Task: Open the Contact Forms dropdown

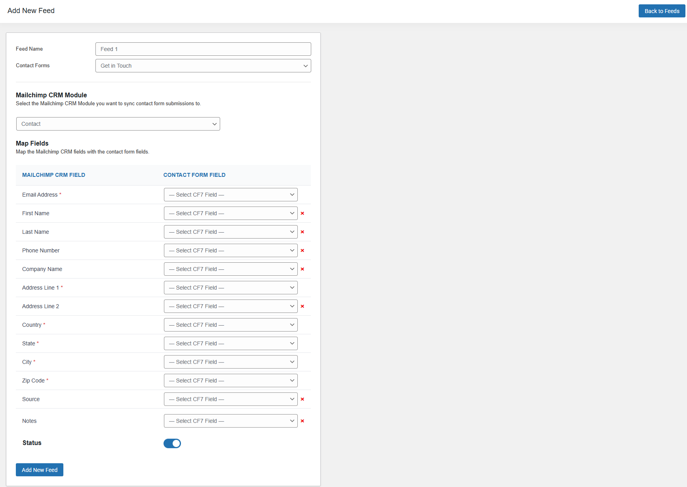Action: point(203,66)
